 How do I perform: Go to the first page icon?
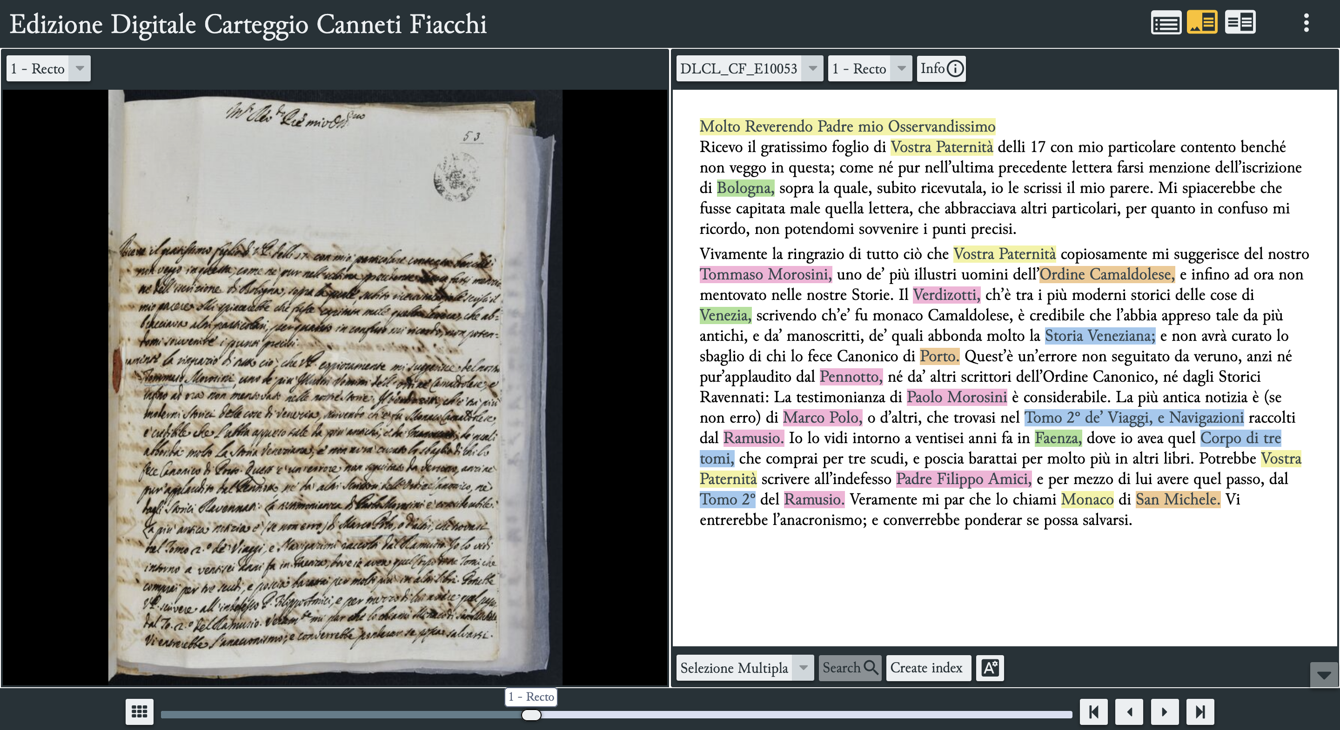(x=1094, y=712)
